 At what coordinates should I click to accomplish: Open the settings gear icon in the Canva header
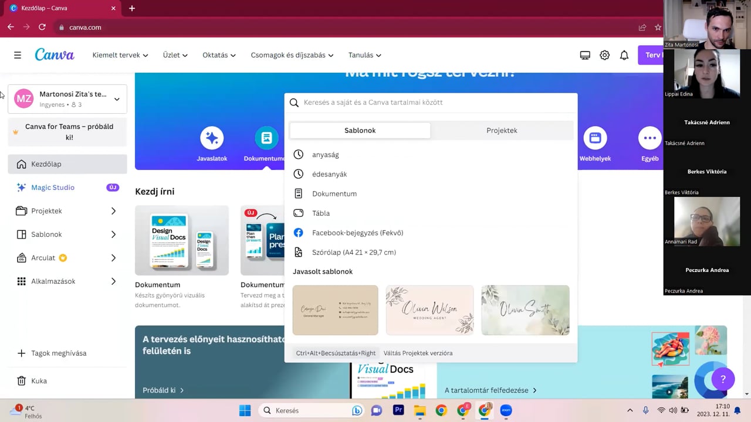pos(605,55)
